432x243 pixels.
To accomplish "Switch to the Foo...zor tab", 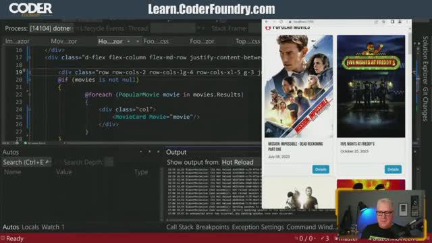I will [x=202, y=41].
